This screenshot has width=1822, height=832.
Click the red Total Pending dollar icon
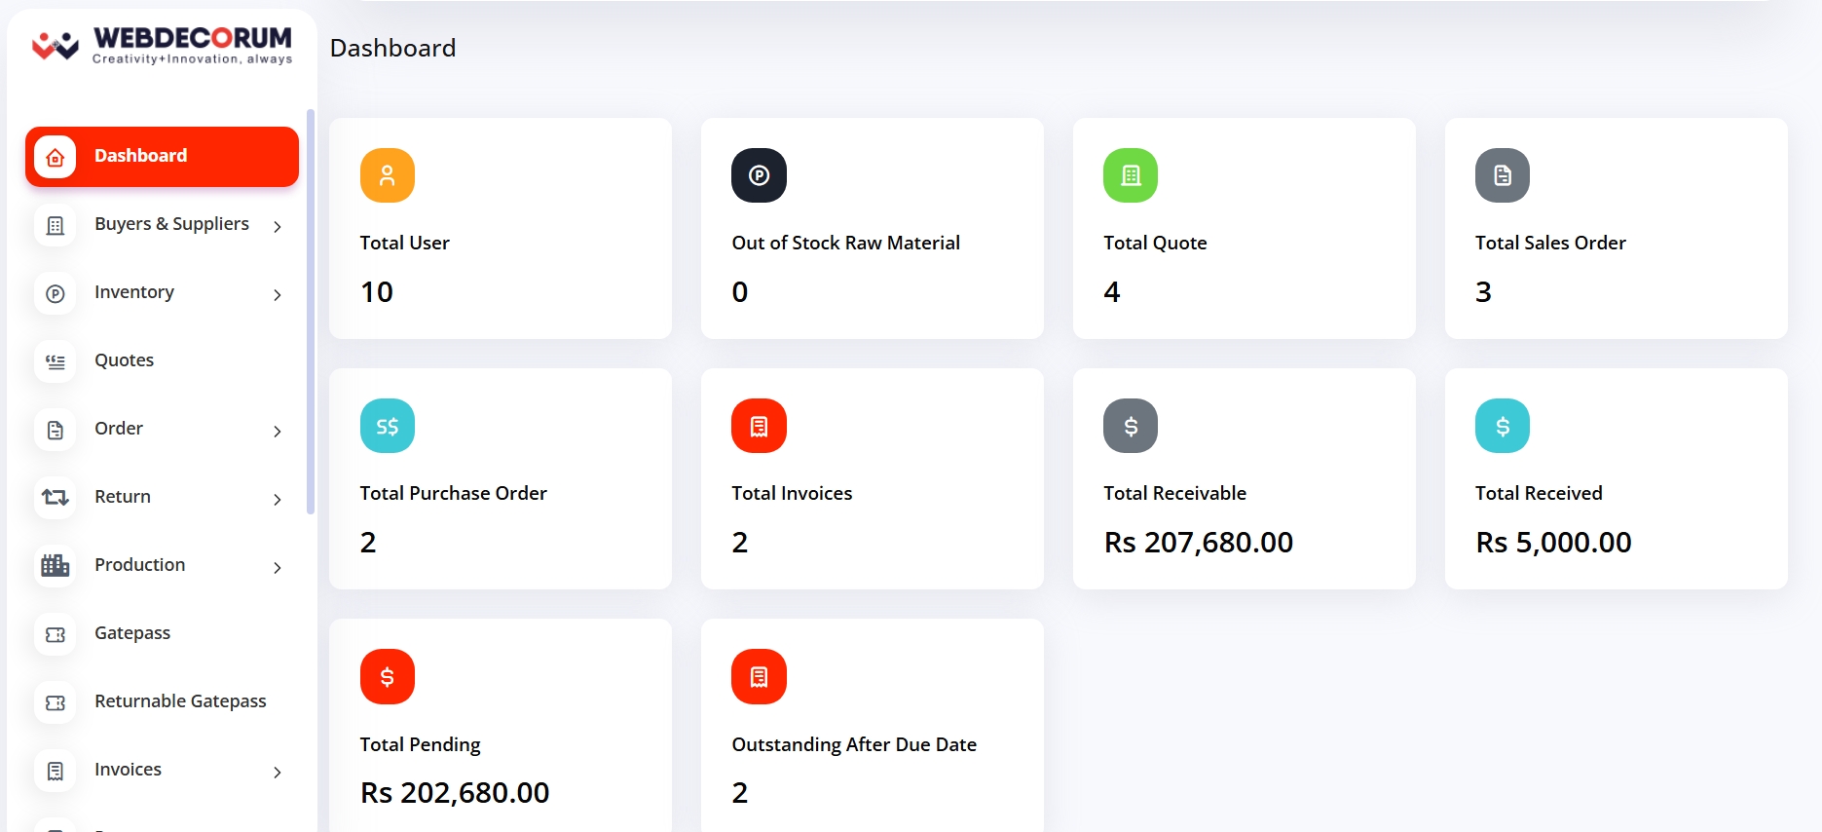pos(387,676)
